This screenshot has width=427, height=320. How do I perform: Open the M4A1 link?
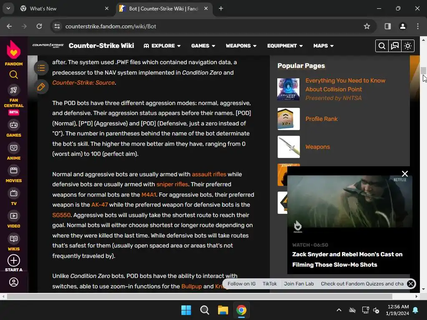[149, 195]
